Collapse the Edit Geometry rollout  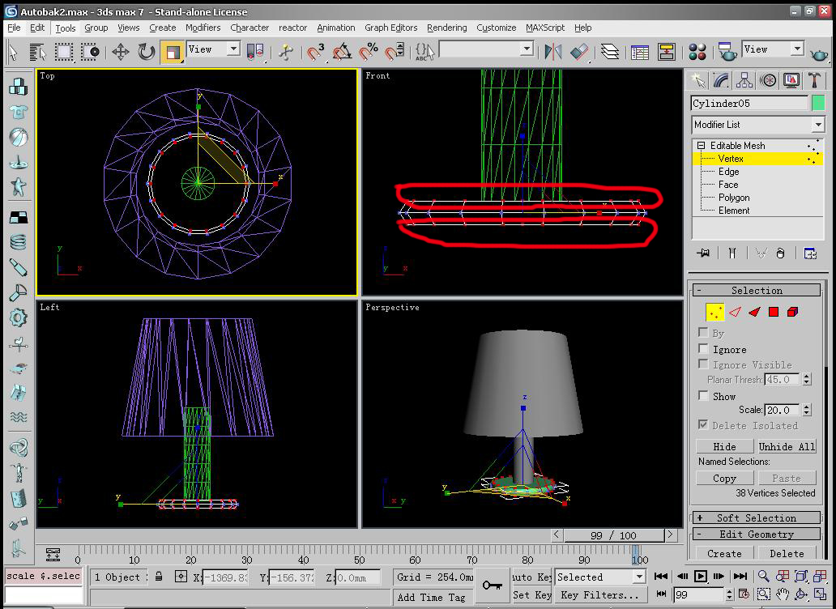click(756, 534)
